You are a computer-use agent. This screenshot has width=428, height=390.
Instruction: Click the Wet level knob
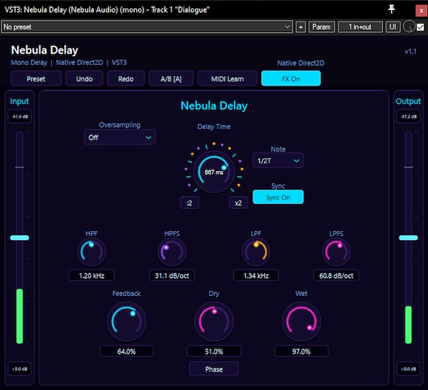coord(301,322)
